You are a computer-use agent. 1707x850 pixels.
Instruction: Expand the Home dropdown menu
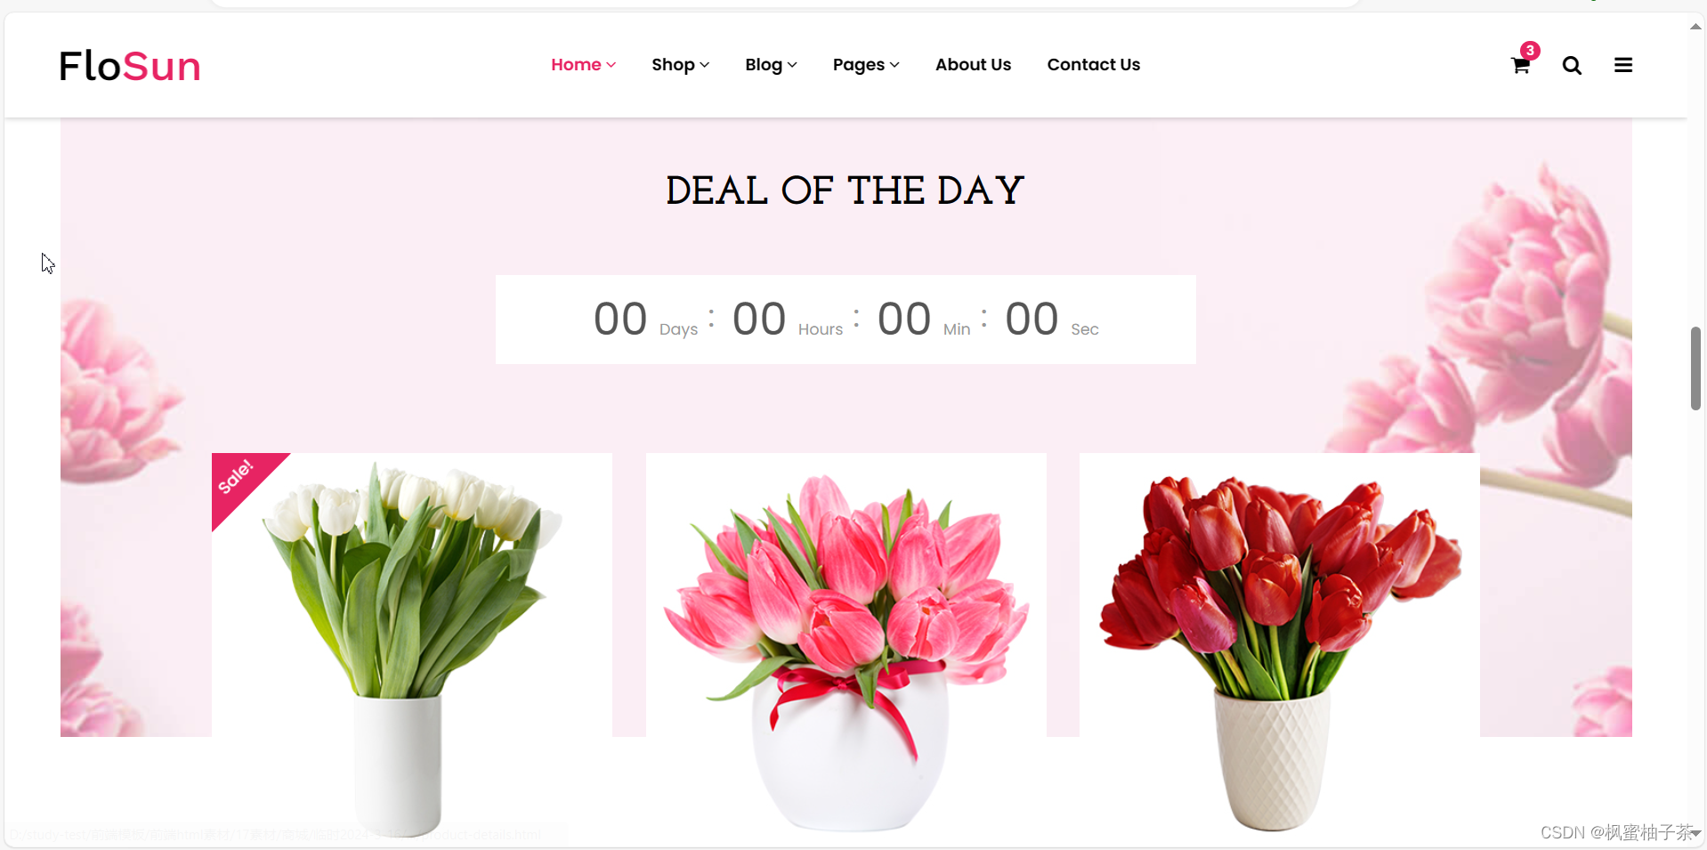tap(583, 65)
